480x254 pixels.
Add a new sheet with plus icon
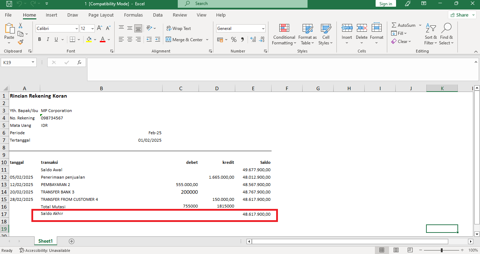pos(72,241)
